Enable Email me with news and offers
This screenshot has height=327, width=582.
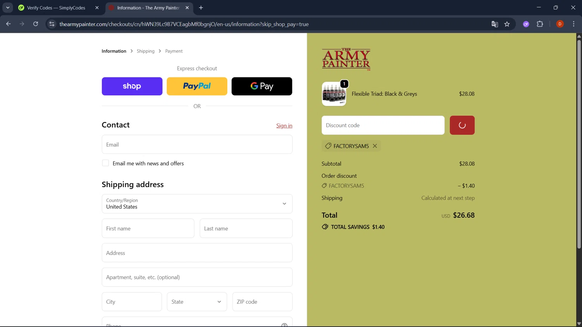[106, 163]
